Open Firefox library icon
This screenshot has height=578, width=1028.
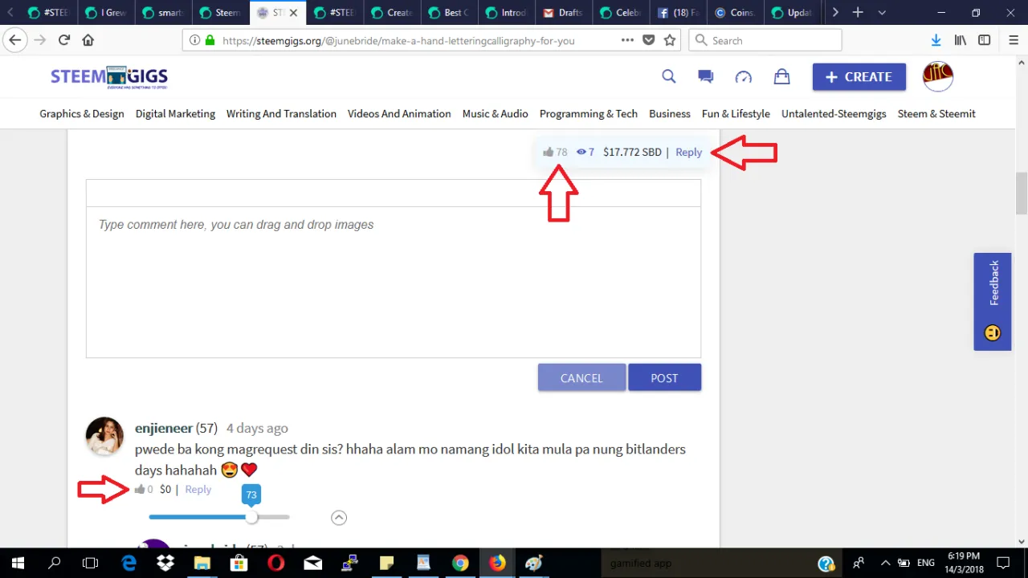coord(960,40)
